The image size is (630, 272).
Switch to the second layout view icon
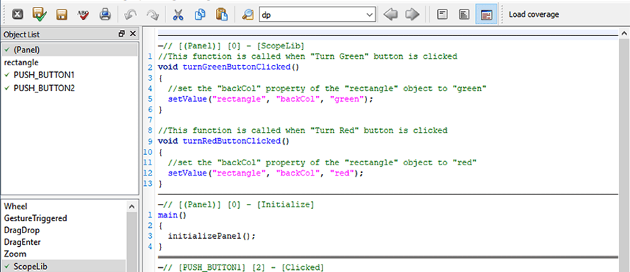click(464, 15)
